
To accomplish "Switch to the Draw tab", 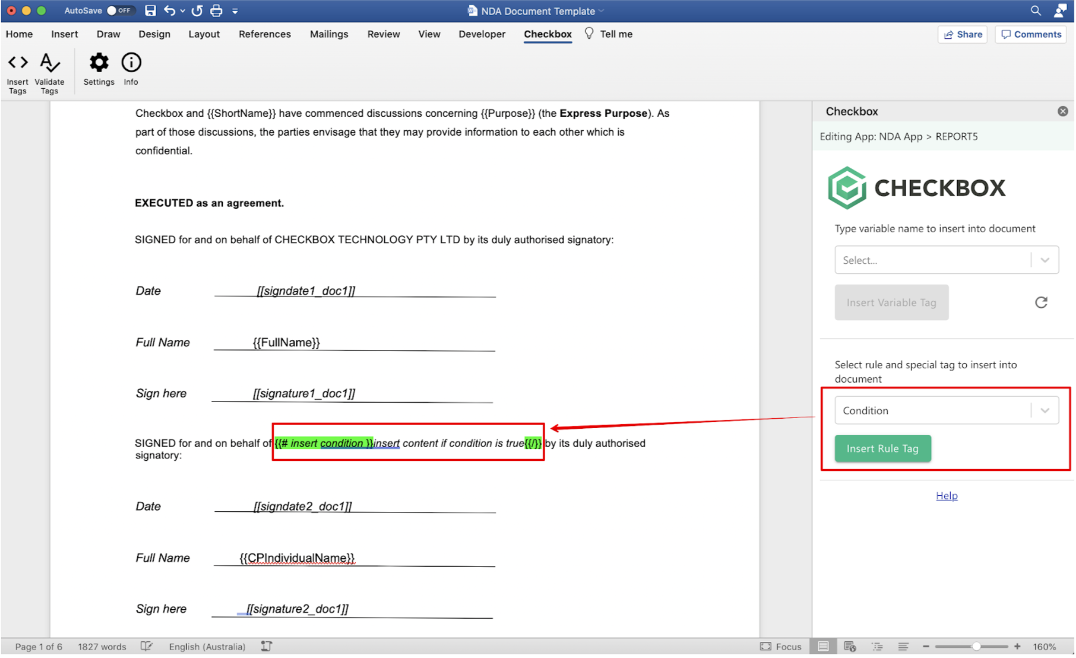I will tap(108, 34).
